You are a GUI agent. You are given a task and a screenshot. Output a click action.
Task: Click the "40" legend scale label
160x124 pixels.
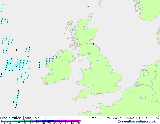(x=66, y=123)
